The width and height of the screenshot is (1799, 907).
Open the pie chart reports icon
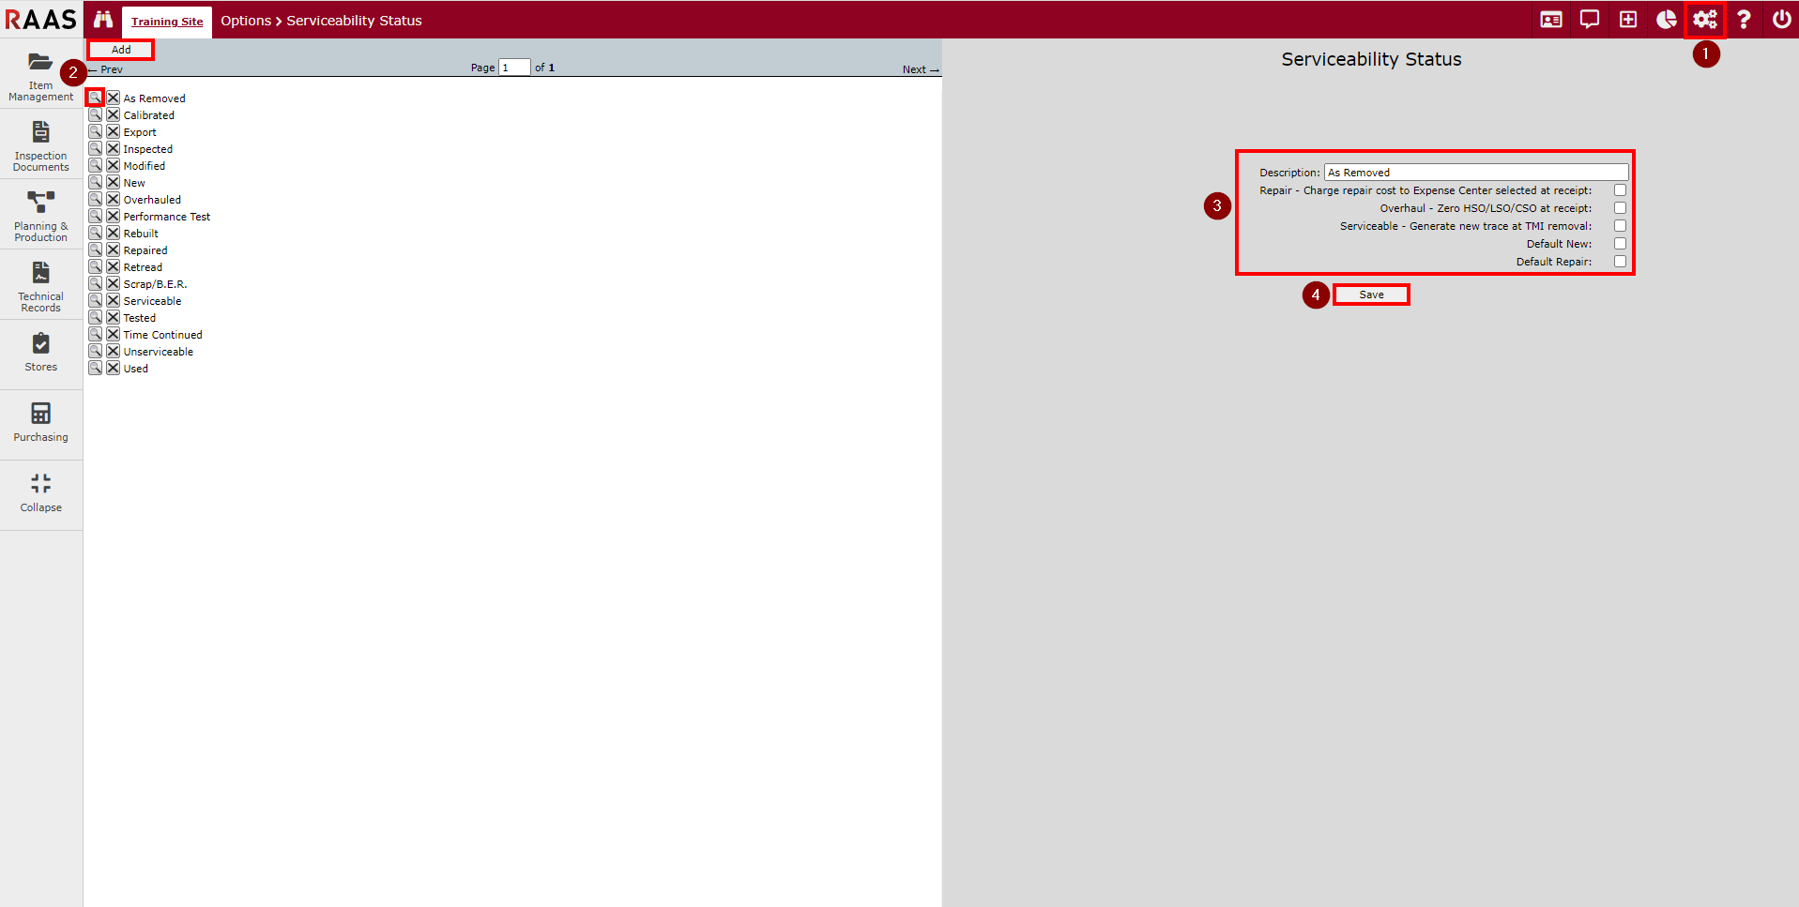click(1666, 20)
